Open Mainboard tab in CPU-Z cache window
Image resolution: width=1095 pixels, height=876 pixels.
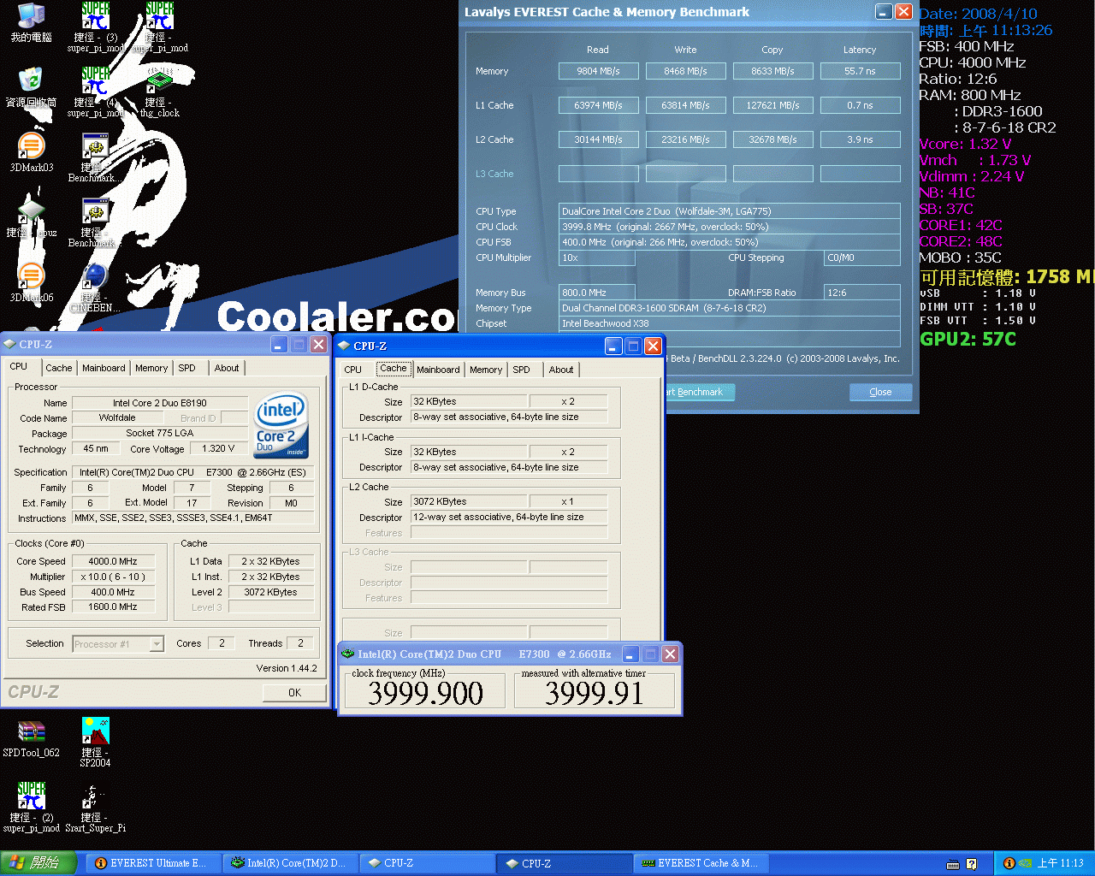[438, 370]
